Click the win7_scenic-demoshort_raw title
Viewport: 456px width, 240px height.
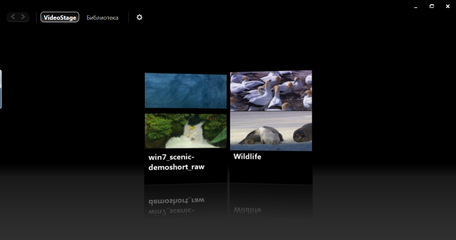pyautogui.click(x=177, y=162)
